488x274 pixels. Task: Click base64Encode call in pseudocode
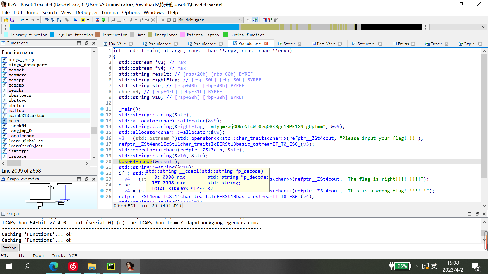(135, 162)
